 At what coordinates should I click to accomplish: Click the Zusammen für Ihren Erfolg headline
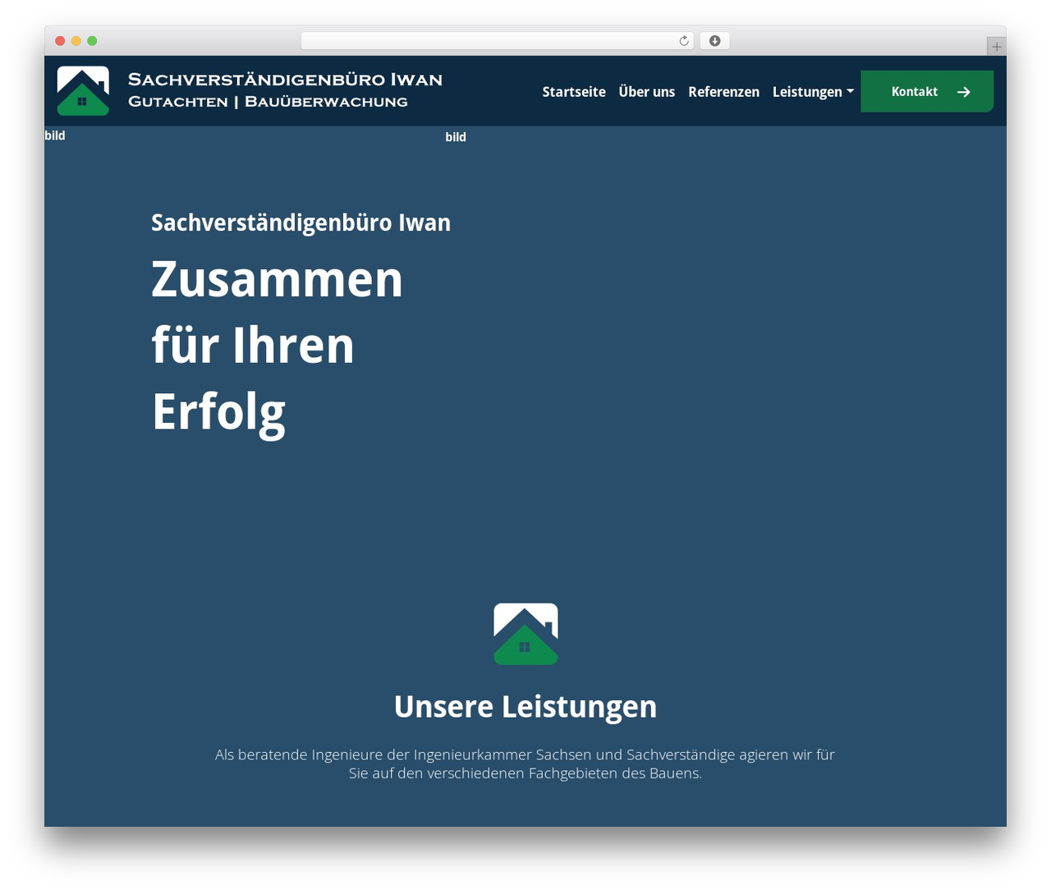pos(278,345)
